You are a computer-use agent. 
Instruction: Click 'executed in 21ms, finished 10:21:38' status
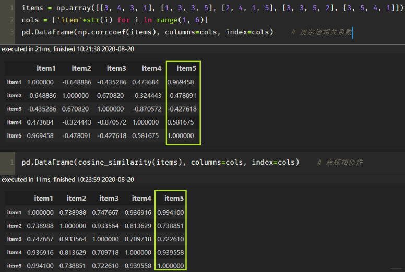coord(68,49)
